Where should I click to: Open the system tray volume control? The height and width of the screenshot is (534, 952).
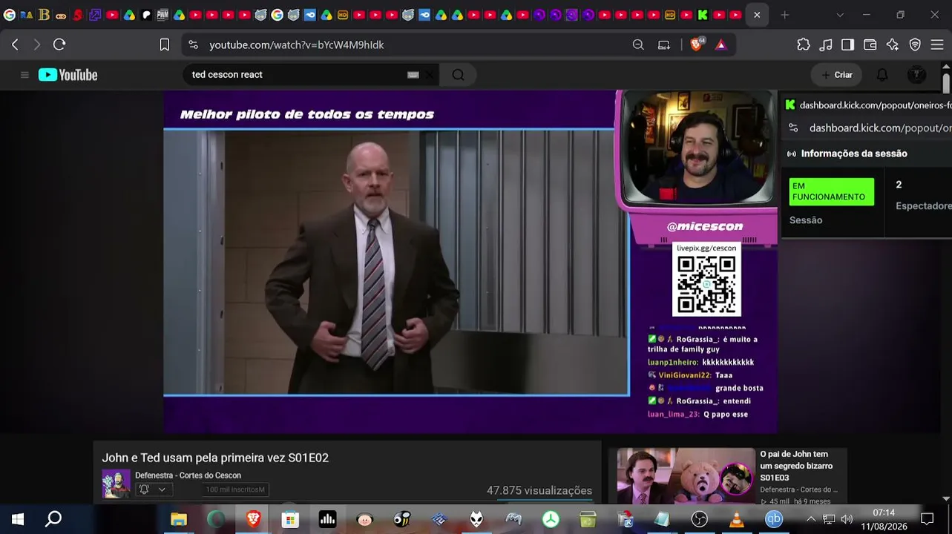[847, 519]
